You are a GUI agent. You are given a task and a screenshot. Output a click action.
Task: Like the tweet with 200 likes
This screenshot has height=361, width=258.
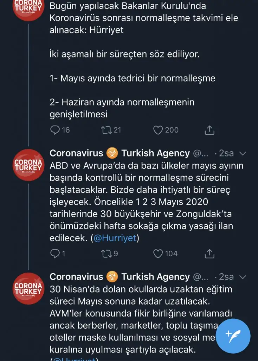pos(158,130)
